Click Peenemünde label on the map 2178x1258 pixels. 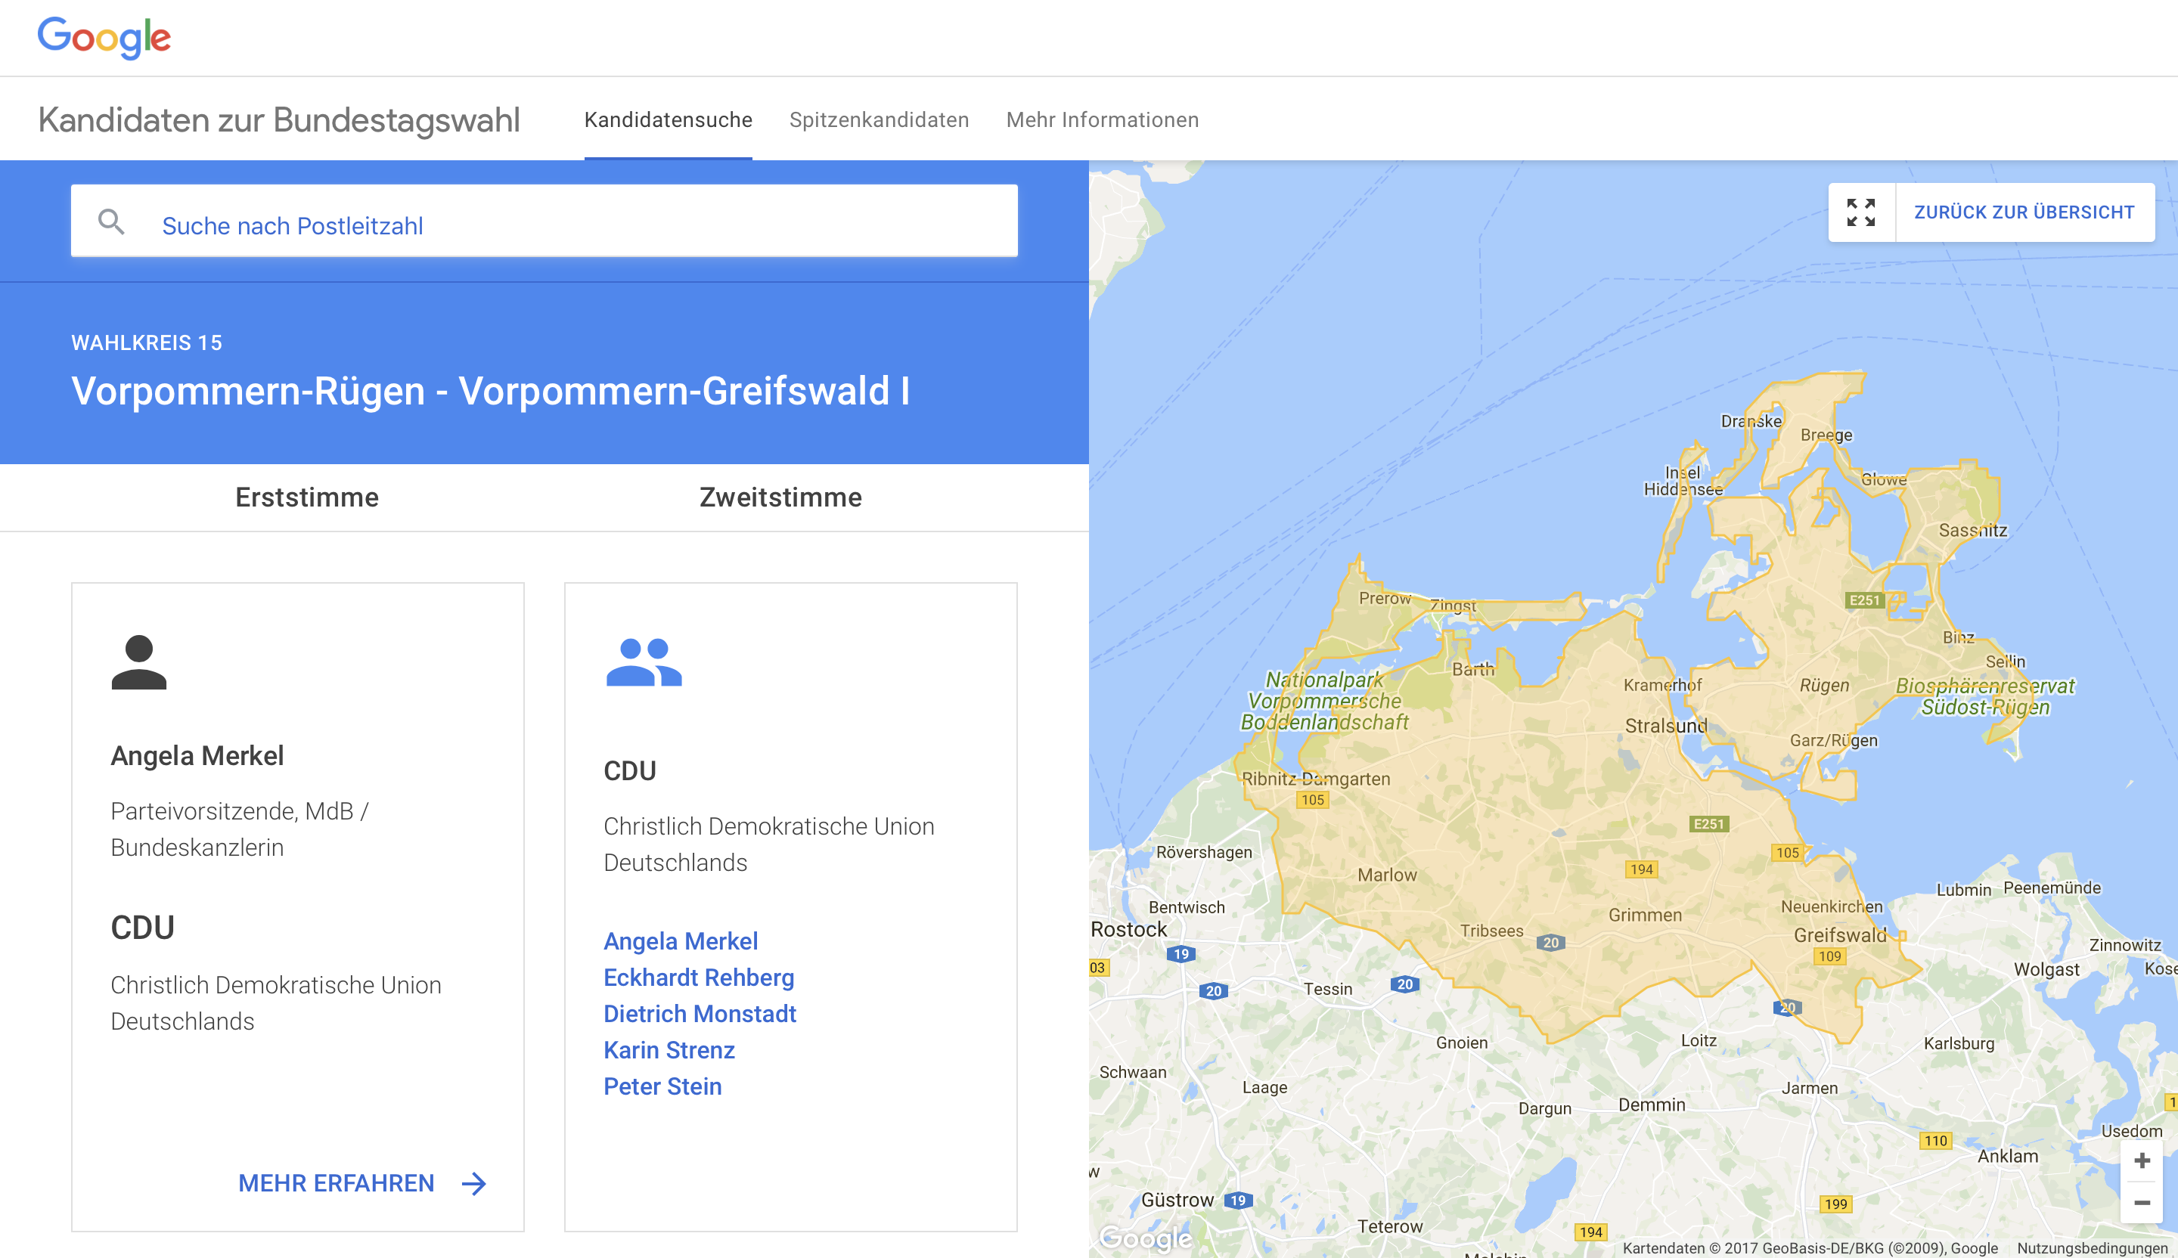[2052, 888]
